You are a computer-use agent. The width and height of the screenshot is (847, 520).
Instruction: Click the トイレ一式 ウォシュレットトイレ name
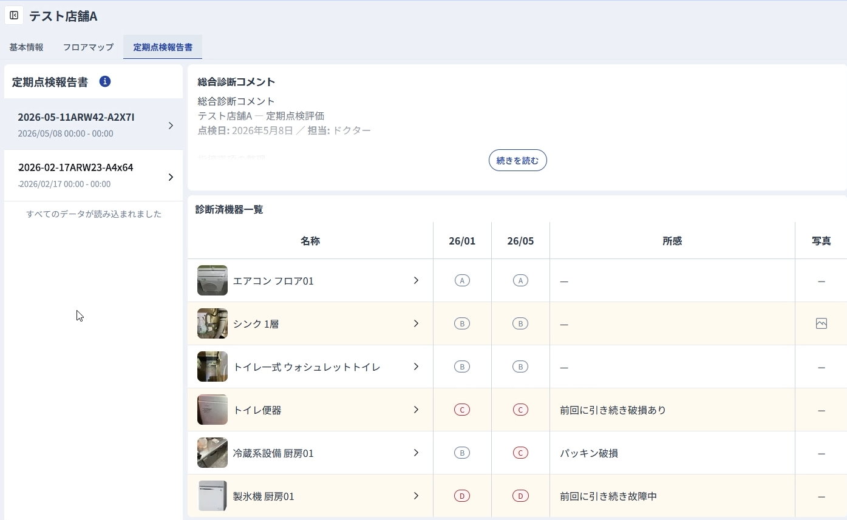(x=307, y=367)
